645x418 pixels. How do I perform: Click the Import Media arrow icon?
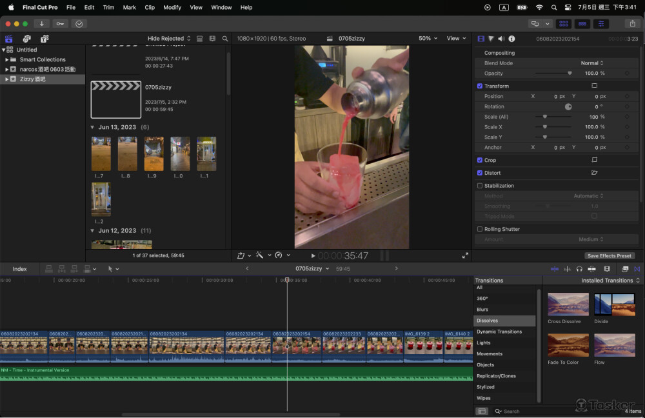point(42,24)
